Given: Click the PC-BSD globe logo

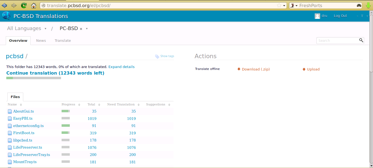Looking at the screenshot, I should pos(6,16).
